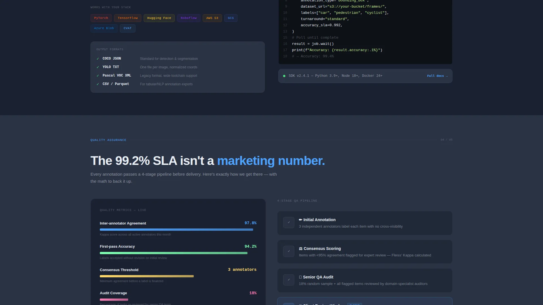Click the print Accuracy code line
Image resolution: width=543 pixels, height=305 pixels.
click(x=337, y=50)
